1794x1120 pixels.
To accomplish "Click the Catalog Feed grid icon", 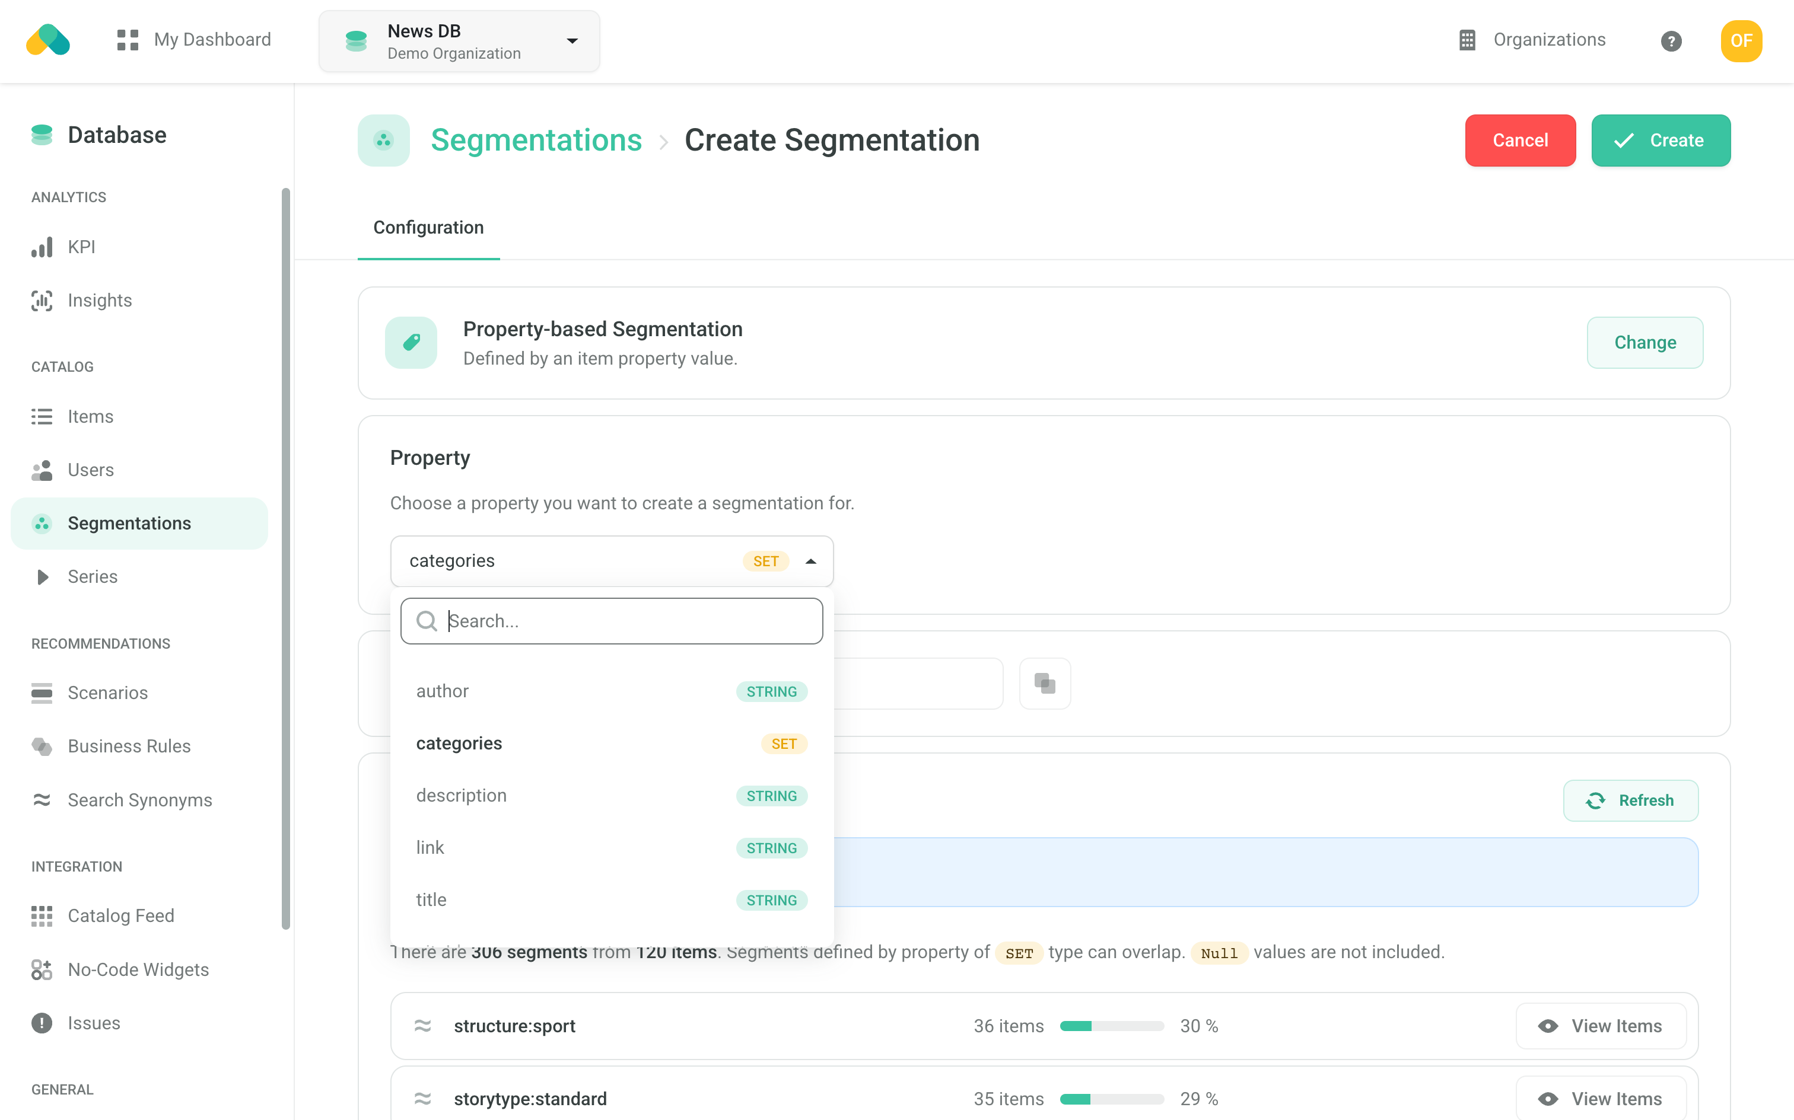I will tap(42, 915).
